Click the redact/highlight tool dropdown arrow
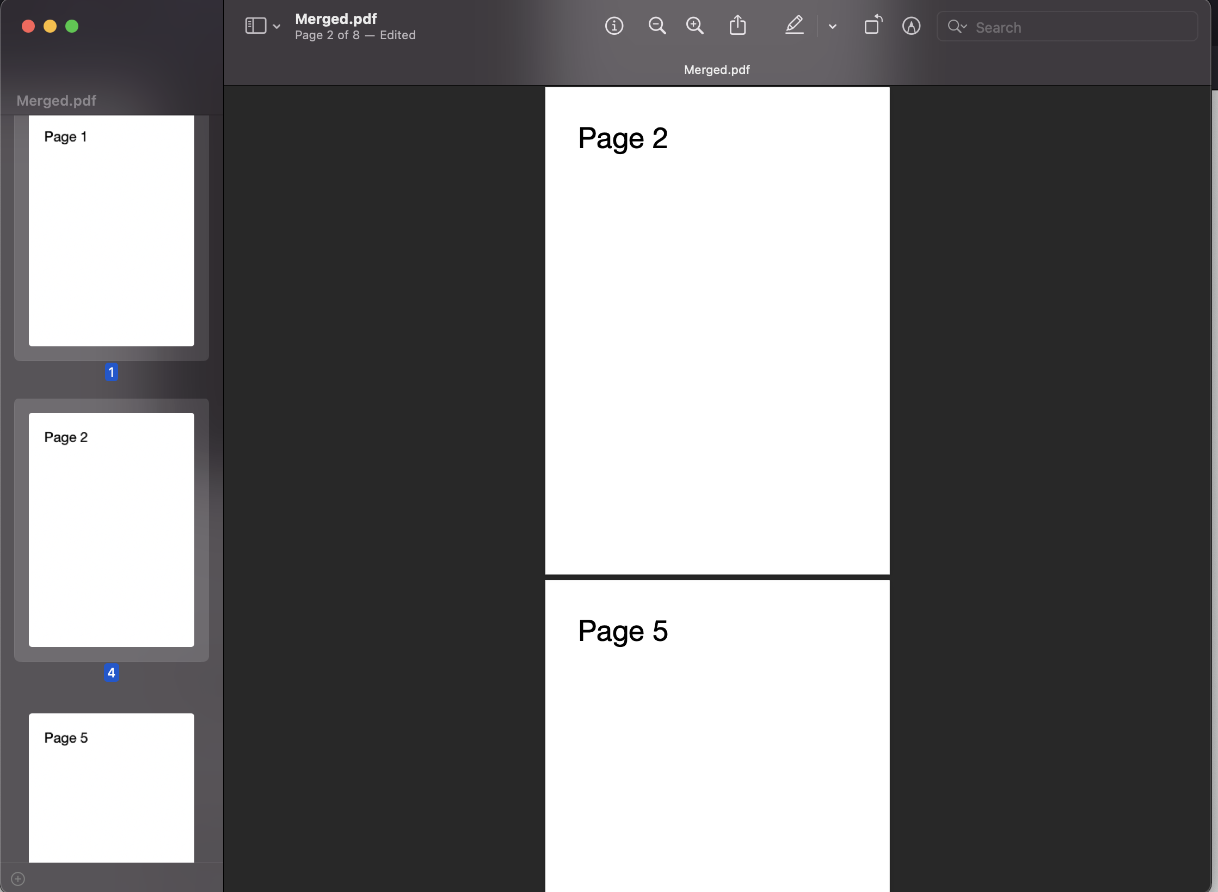 (x=831, y=27)
